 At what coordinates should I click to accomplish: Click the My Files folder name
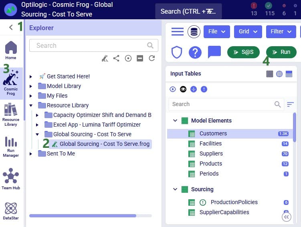point(57,96)
